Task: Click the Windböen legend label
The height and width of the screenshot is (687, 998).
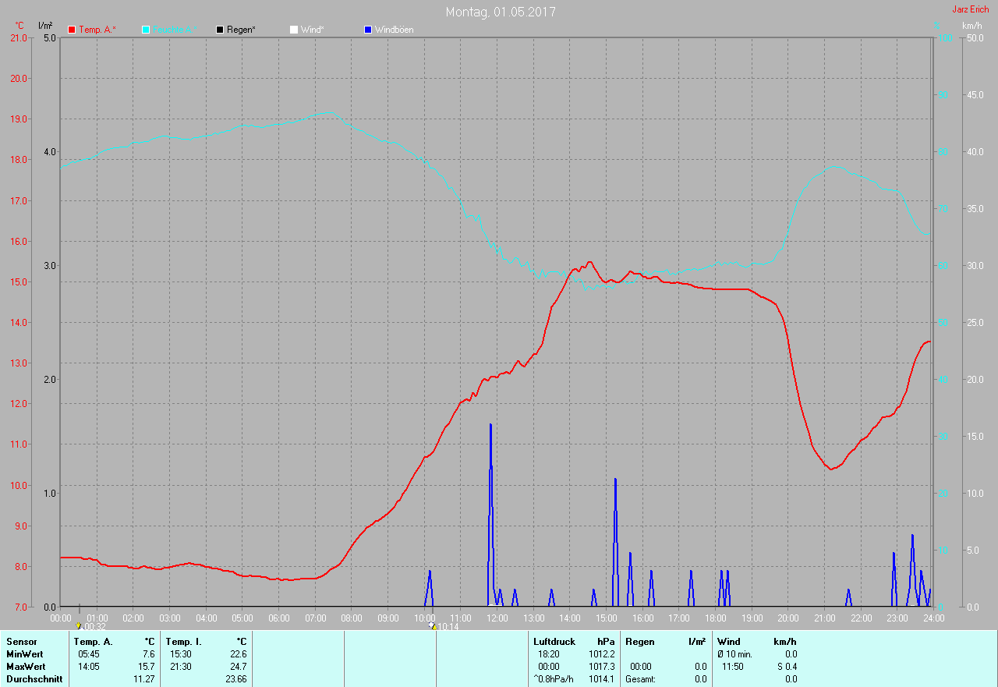Action: coord(394,30)
